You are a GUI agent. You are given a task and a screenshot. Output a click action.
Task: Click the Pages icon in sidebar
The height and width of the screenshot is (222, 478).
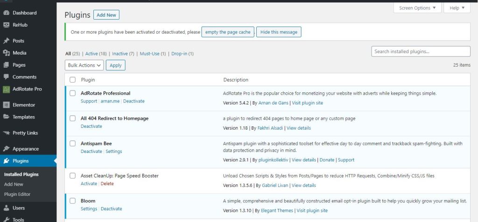pyautogui.click(x=6, y=65)
